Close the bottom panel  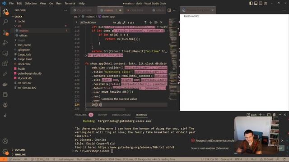285,115
